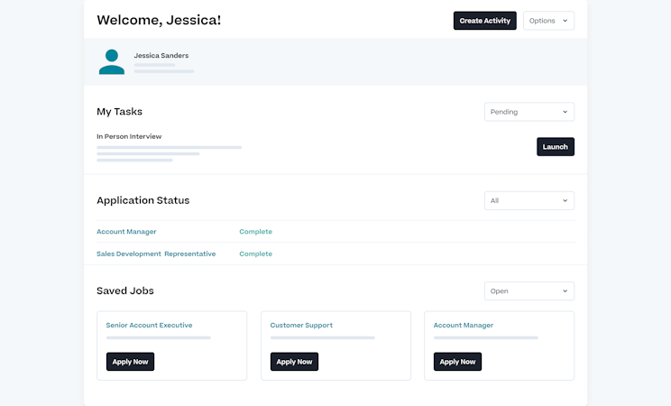The image size is (671, 406).
Task: Open the Options dropdown
Action: tap(548, 21)
